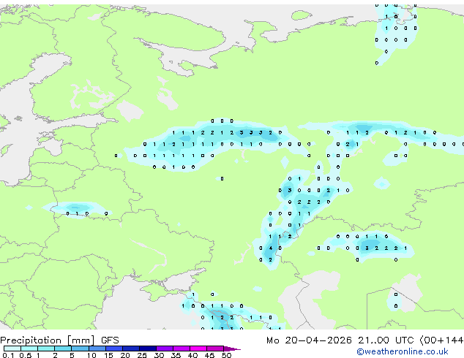
Task: Select the 45–50 mm legend swatch
Action: click(215, 349)
